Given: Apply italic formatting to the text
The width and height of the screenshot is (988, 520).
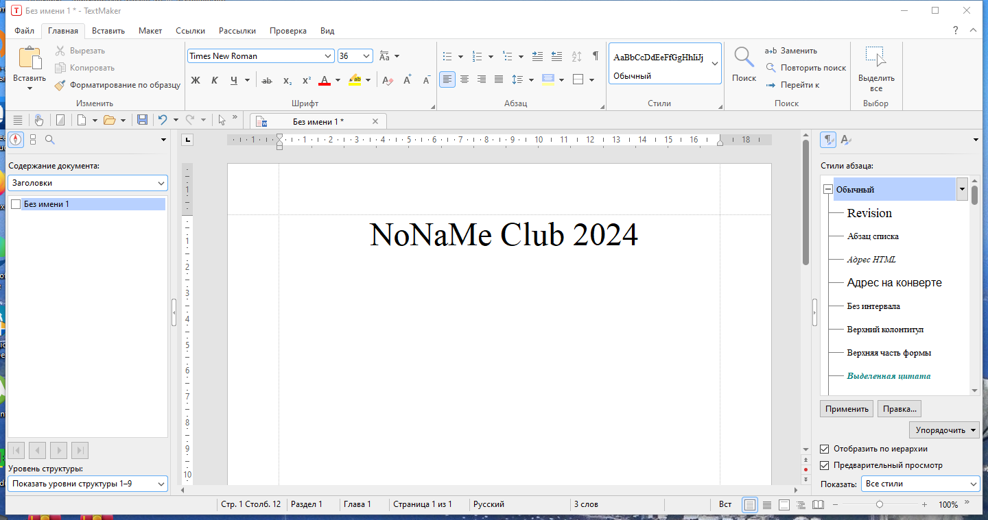Looking at the screenshot, I should click(215, 80).
